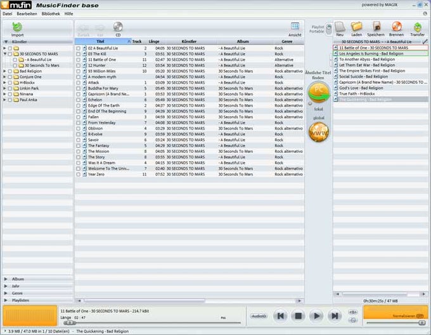Viewport: 431px width, 335px height.
Task: Sort by the Titel column header
Action: coord(103,41)
